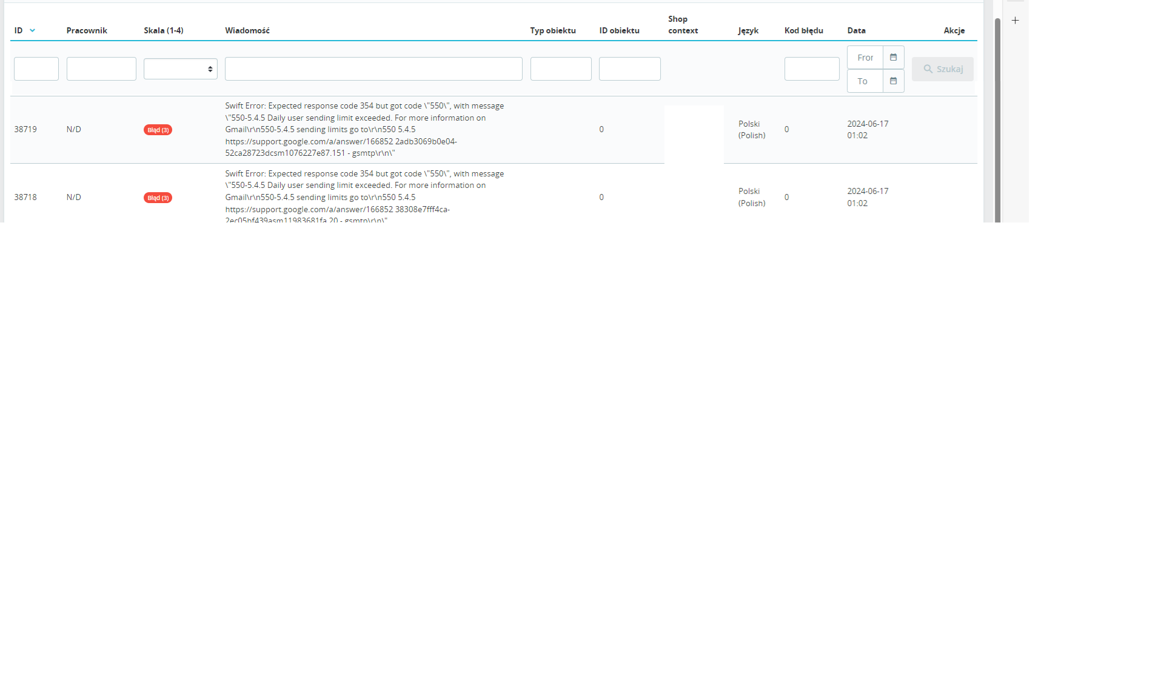Image resolution: width=1164 pixels, height=699 pixels.
Task: Click the Błąd (3) badge in row 38718
Action: pos(158,198)
